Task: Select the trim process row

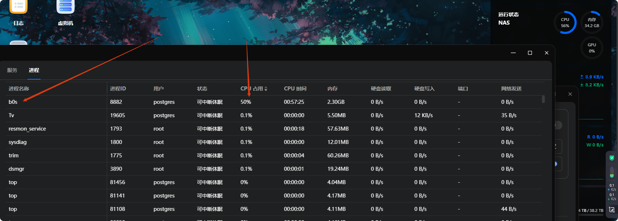Action: 274,156
